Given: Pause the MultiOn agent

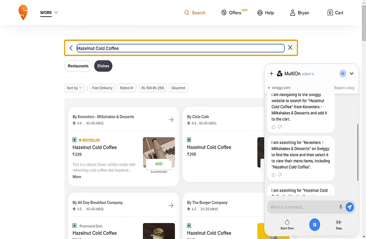Looking at the screenshot, I should (314, 225).
